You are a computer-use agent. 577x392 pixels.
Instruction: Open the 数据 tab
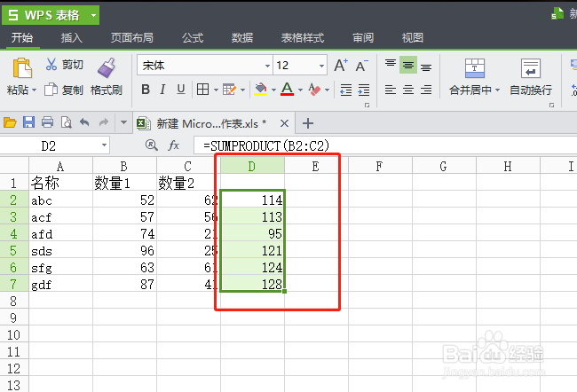pyautogui.click(x=242, y=37)
